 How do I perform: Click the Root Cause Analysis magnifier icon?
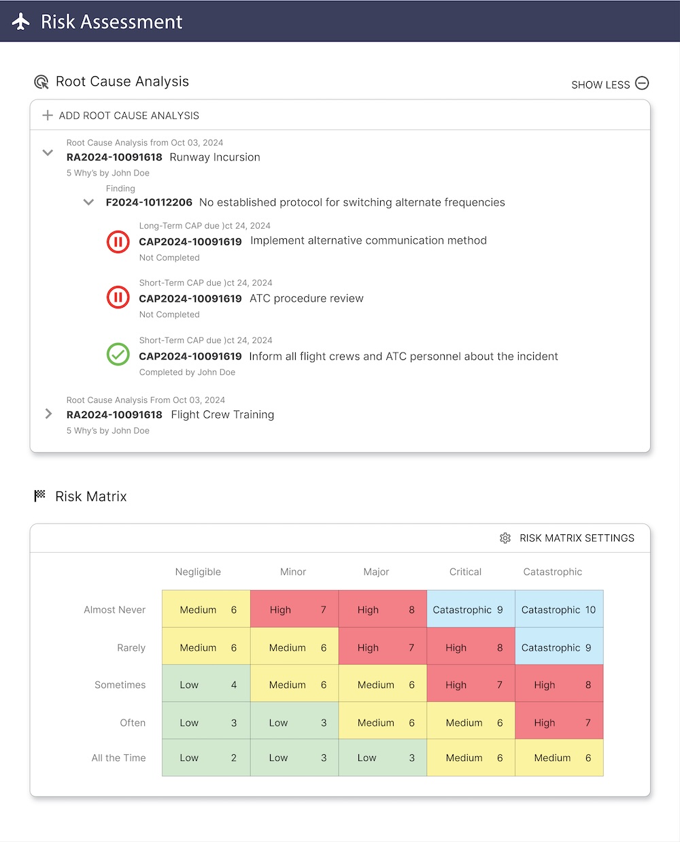41,81
